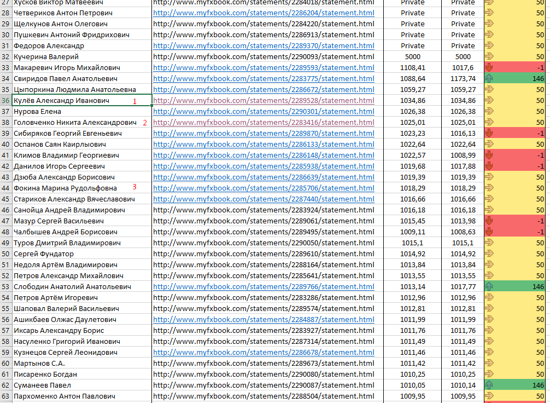Select plain-text URL cell with statement 2283924

click(268, 210)
